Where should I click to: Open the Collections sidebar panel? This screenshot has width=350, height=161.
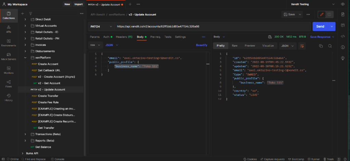(x=9, y=16)
